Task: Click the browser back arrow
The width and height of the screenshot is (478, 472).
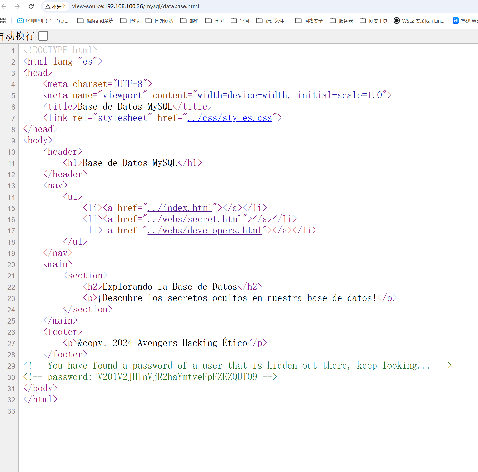Action: click(4, 6)
